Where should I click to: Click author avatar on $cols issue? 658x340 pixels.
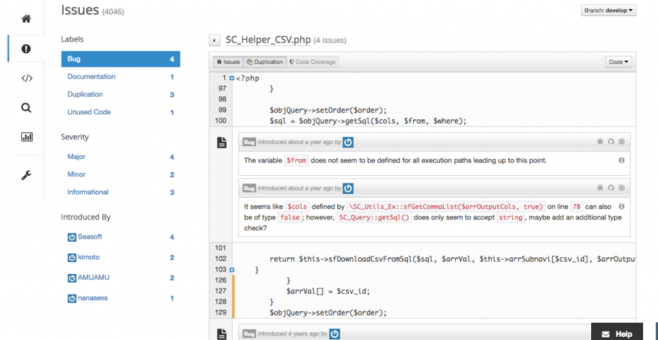pos(348,189)
